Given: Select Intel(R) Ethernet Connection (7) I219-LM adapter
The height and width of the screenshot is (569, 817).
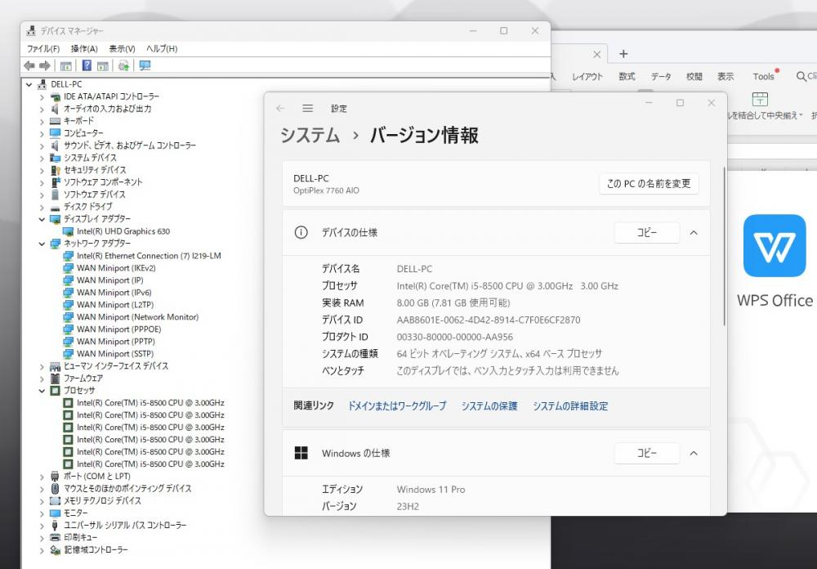Looking at the screenshot, I should 149,256.
